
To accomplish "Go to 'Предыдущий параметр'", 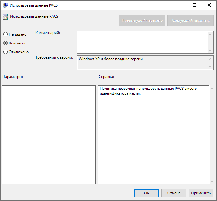I will (142, 20).
